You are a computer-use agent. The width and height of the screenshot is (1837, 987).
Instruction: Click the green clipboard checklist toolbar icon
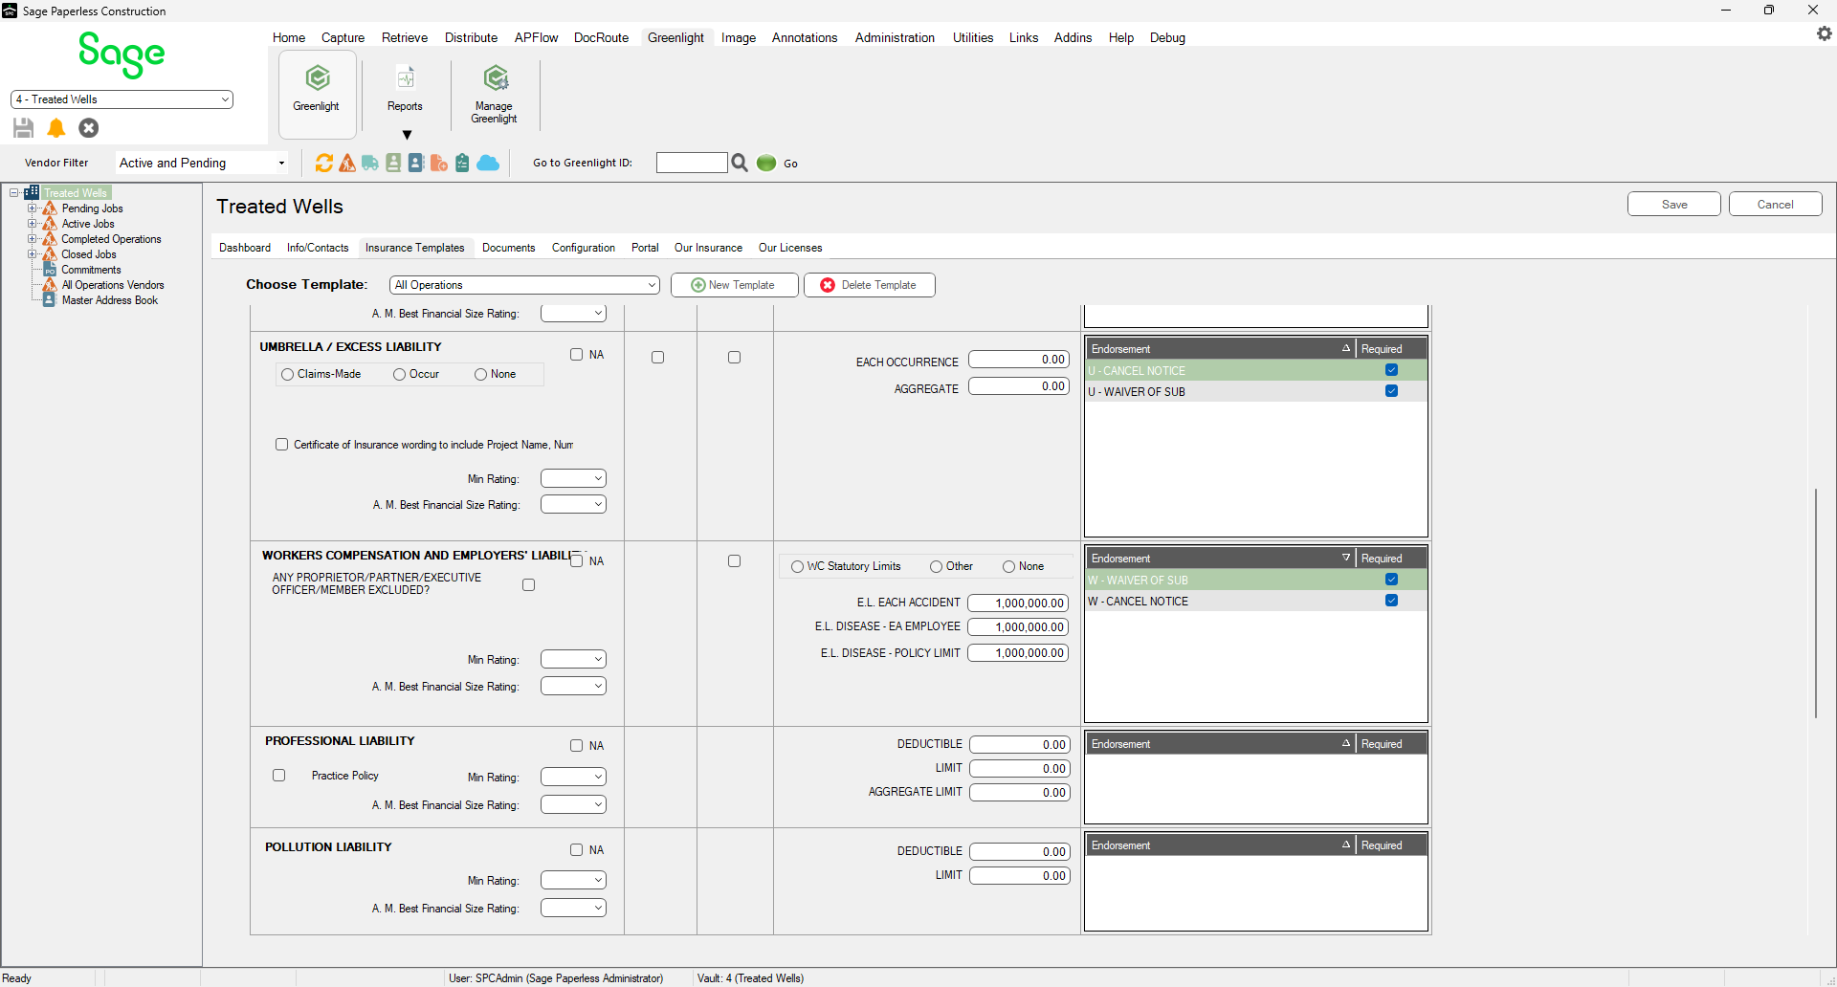[462, 164]
